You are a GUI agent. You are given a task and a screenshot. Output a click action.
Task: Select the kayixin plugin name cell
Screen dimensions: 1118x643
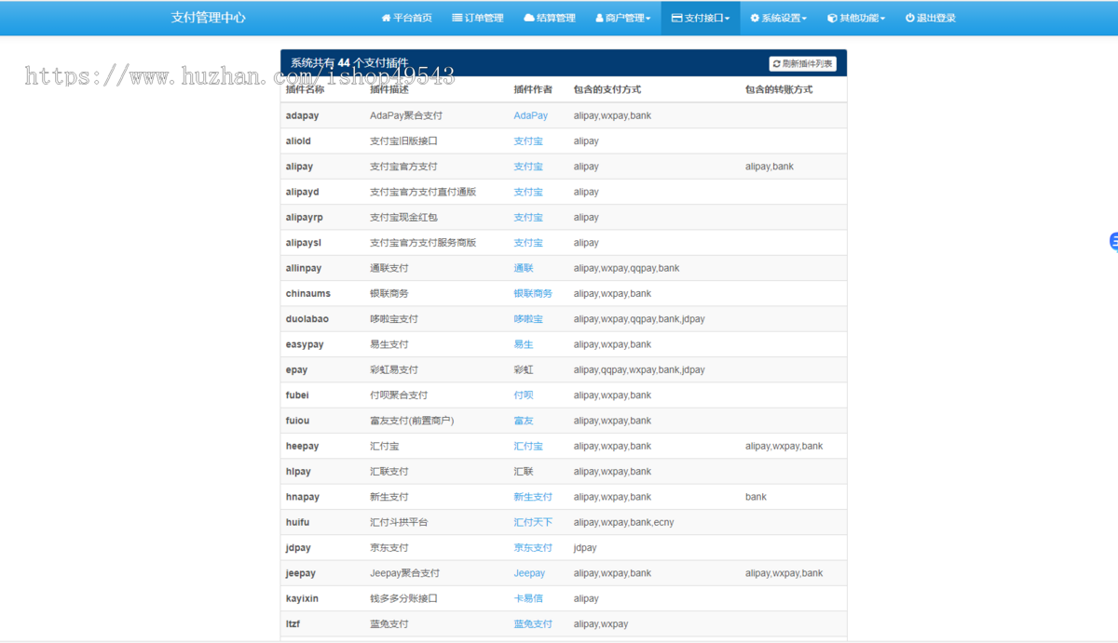click(302, 599)
